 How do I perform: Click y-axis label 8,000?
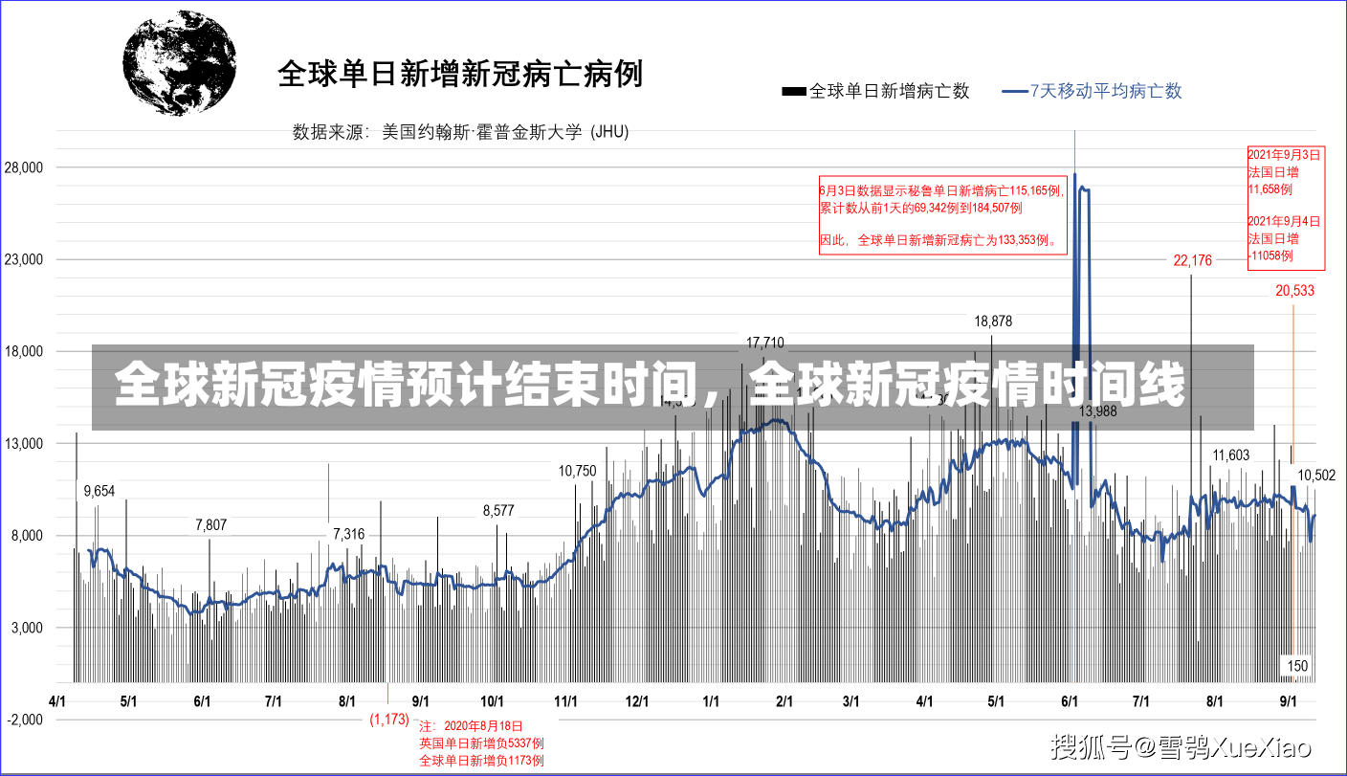[29, 535]
